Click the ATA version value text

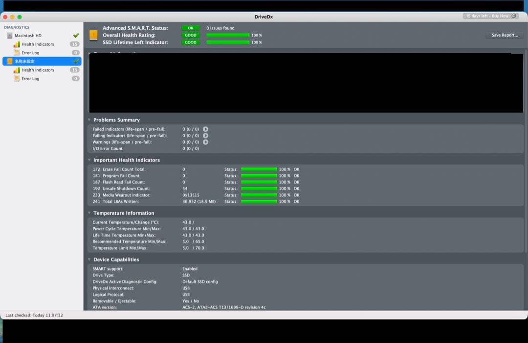224,307
